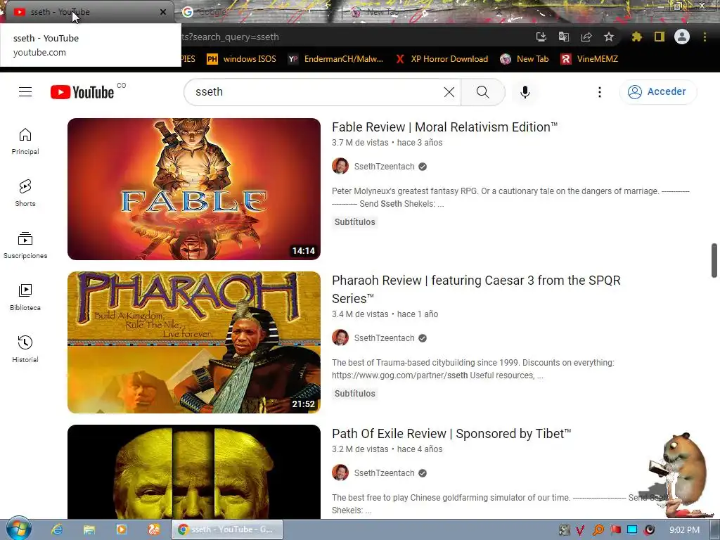Image resolution: width=720 pixels, height=540 pixels.
Task: Bookmark this page with the star icon
Action: [608, 37]
